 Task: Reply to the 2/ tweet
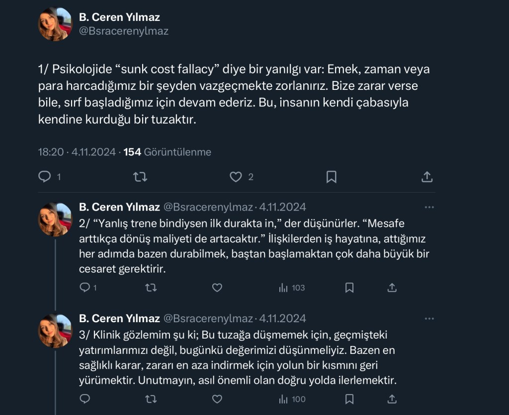tap(85, 287)
